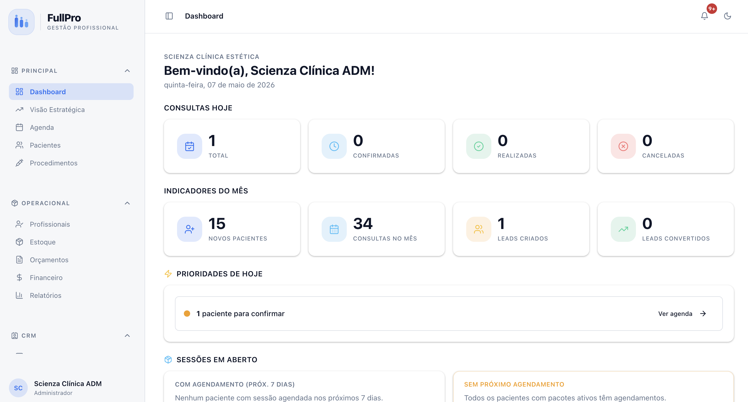Click the CRM section contact icon
This screenshot has width=748, height=402.
tap(14, 336)
